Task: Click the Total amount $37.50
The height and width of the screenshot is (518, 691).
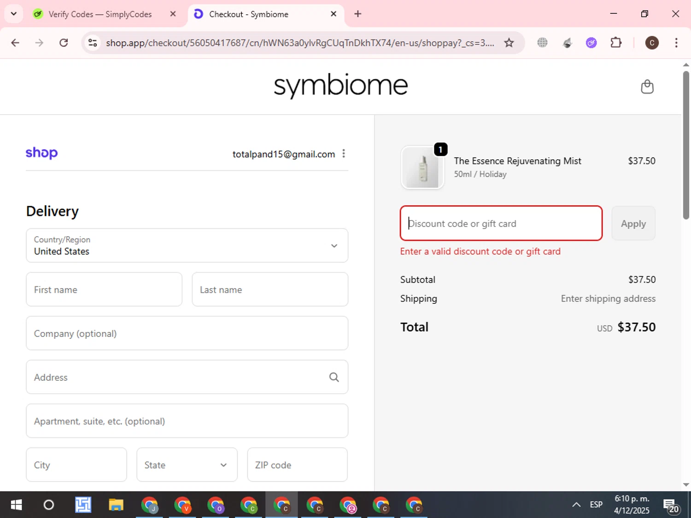Action: (636, 327)
